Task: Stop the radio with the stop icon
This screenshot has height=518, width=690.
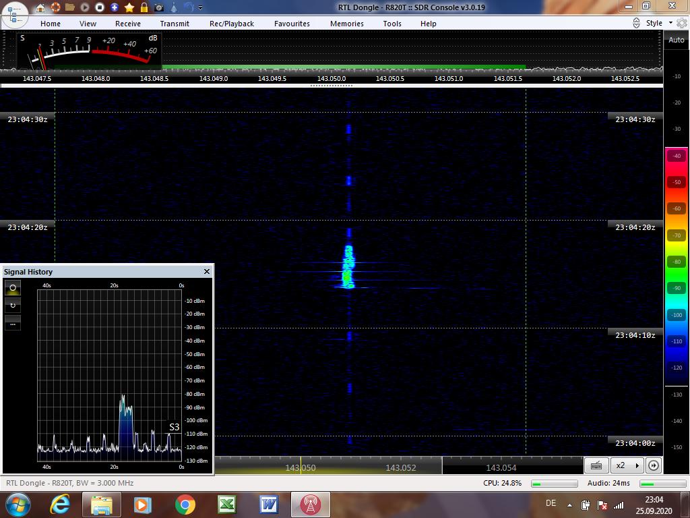Action: pyautogui.click(x=100, y=7)
